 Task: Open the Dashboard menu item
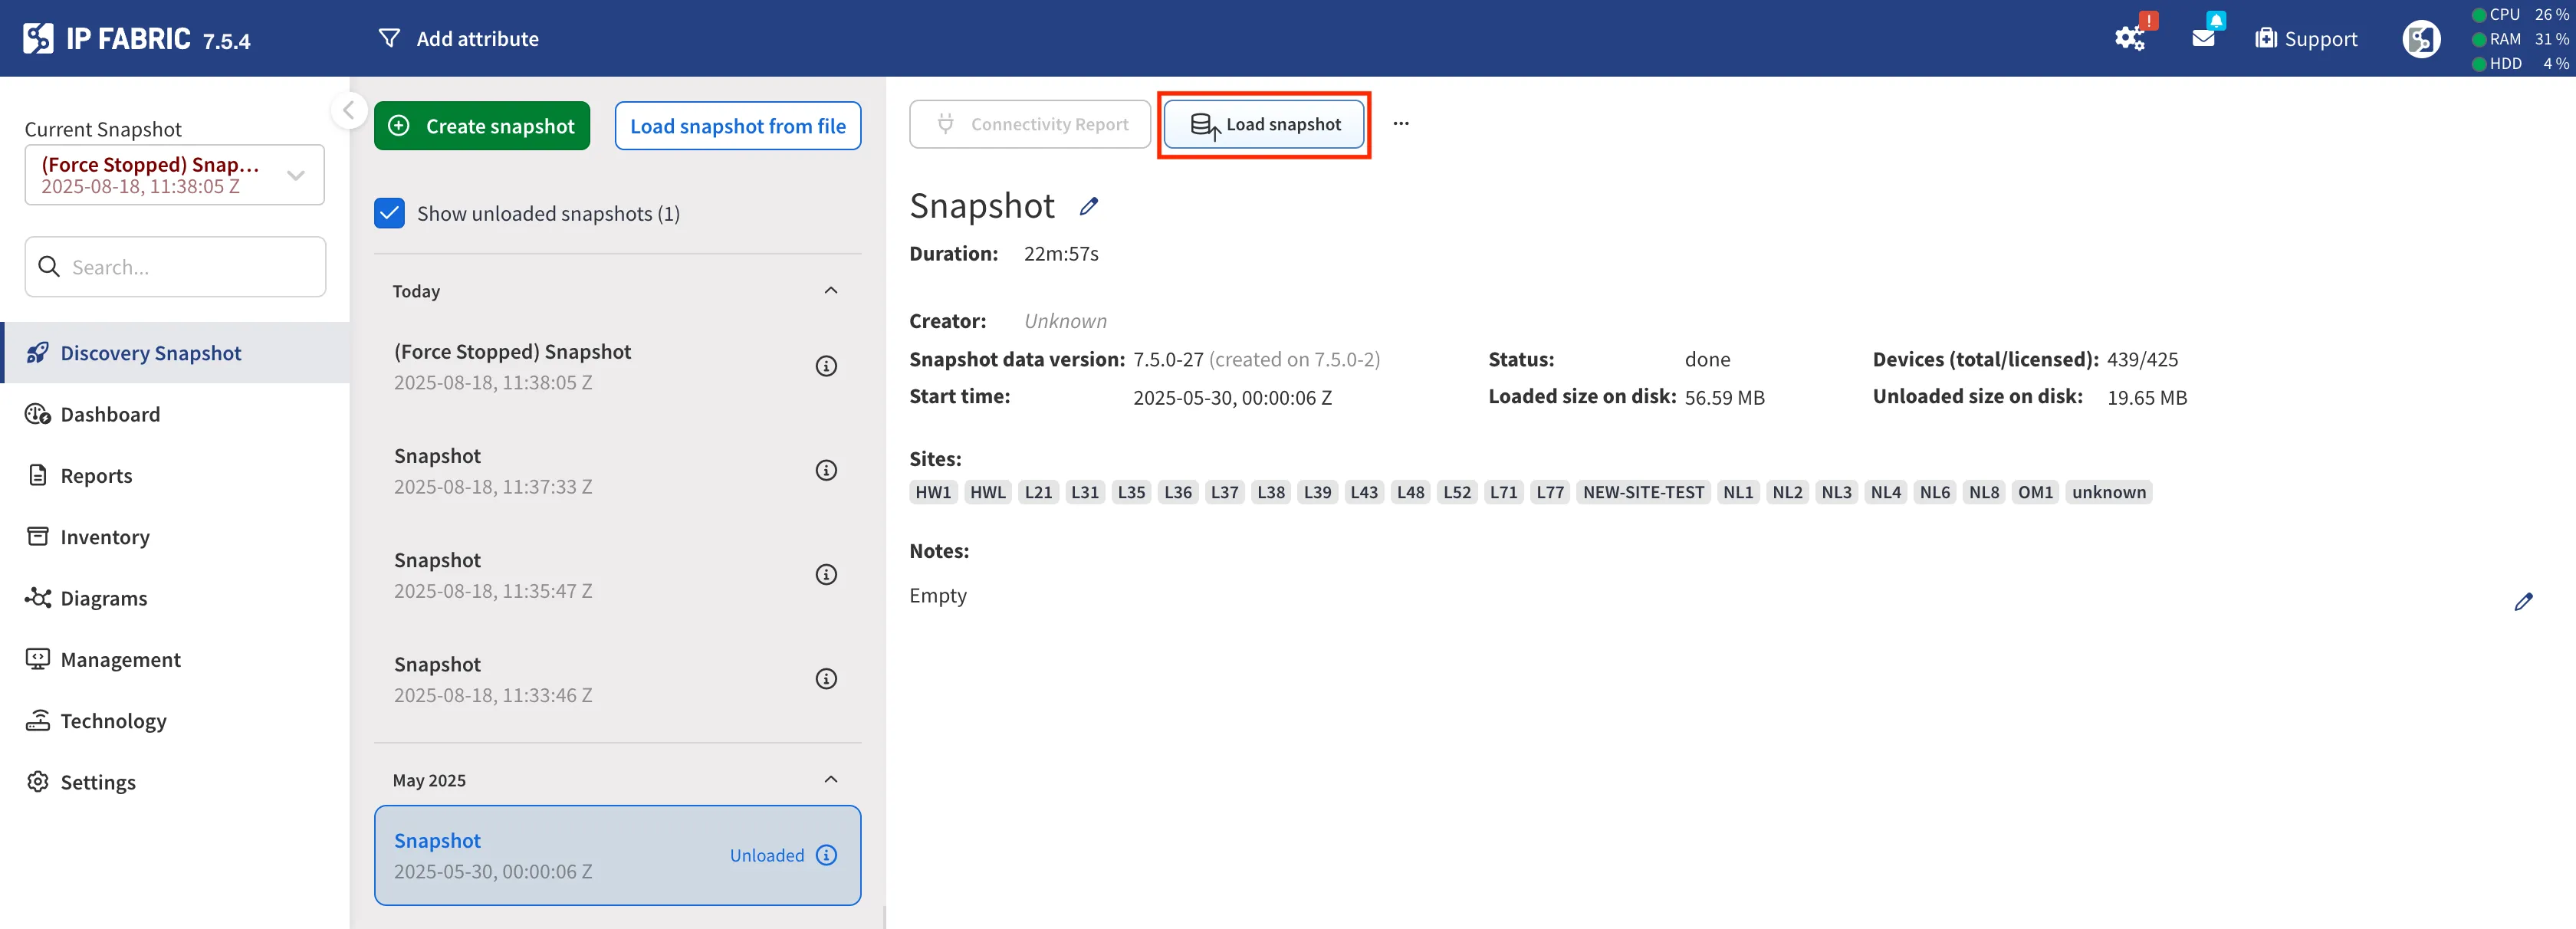tap(110, 414)
